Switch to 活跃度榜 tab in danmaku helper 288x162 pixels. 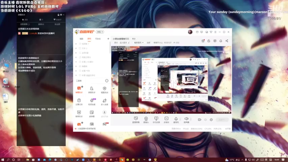[x=25, y=24]
